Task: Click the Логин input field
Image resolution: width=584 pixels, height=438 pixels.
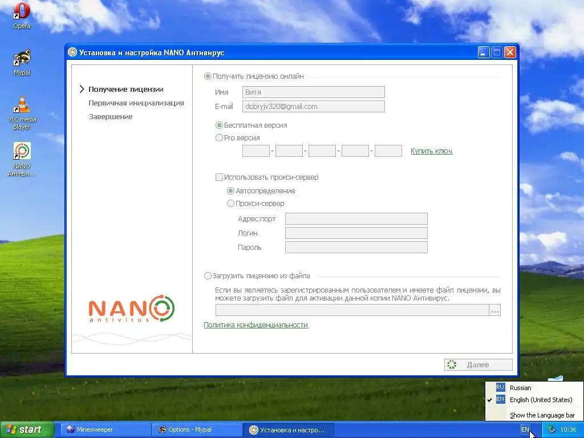Action: coord(356,233)
